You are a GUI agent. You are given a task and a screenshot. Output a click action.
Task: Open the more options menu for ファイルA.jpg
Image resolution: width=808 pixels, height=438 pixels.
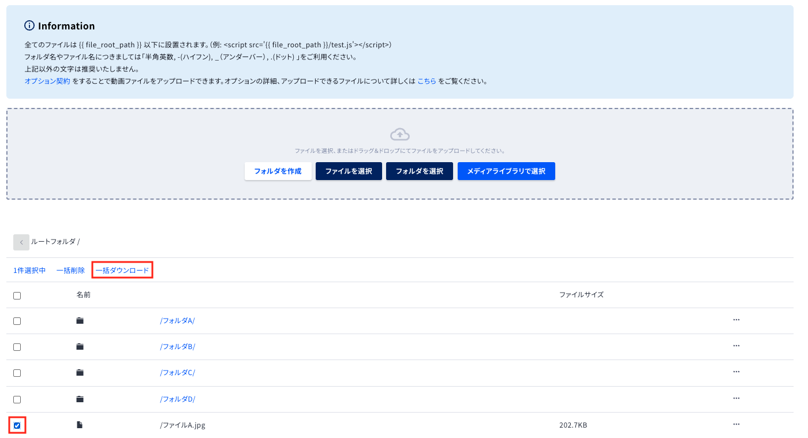[736, 424]
